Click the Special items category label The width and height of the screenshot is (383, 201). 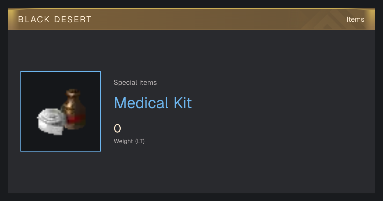[x=135, y=83]
